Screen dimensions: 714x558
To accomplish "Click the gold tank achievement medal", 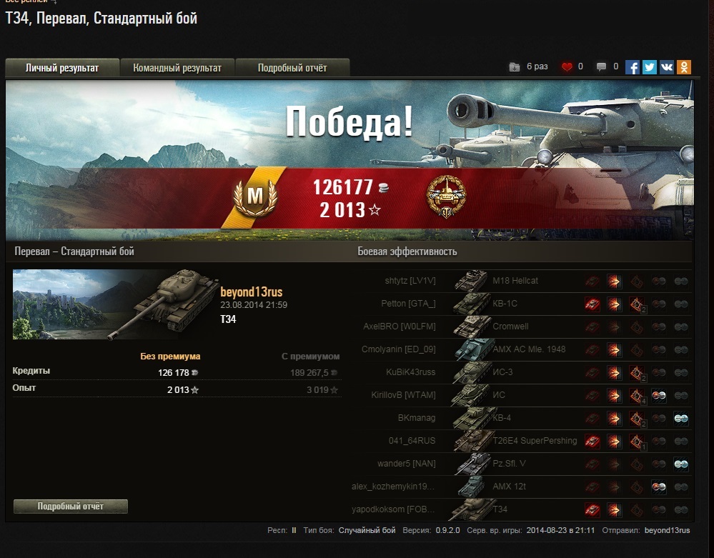I will click(446, 196).
